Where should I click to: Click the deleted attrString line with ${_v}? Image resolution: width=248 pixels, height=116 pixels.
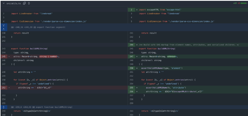point(64,88)
